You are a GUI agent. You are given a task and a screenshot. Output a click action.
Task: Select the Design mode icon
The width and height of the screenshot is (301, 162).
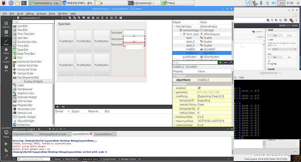(6, 42)
